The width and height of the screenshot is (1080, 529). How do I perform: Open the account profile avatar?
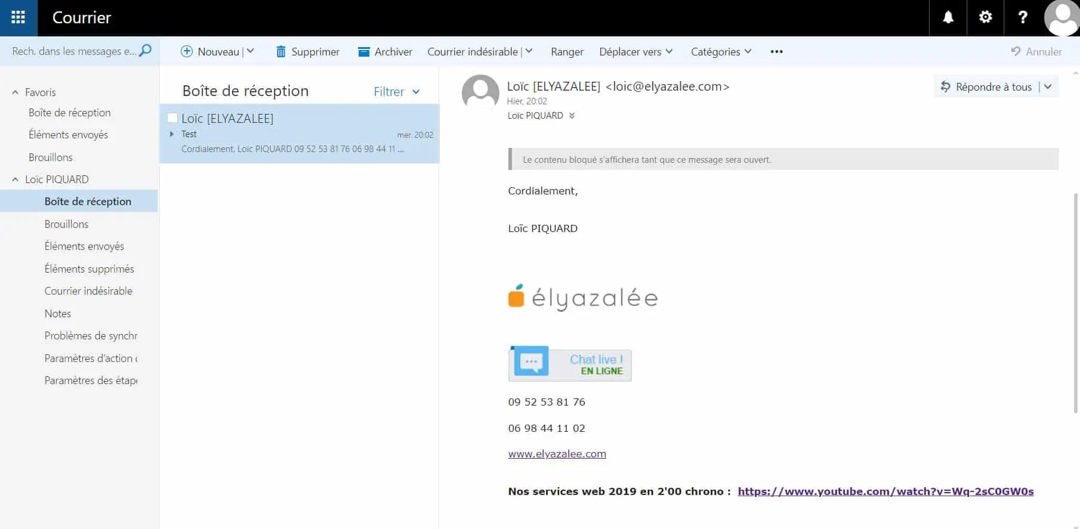click(x=1062, y=18)
